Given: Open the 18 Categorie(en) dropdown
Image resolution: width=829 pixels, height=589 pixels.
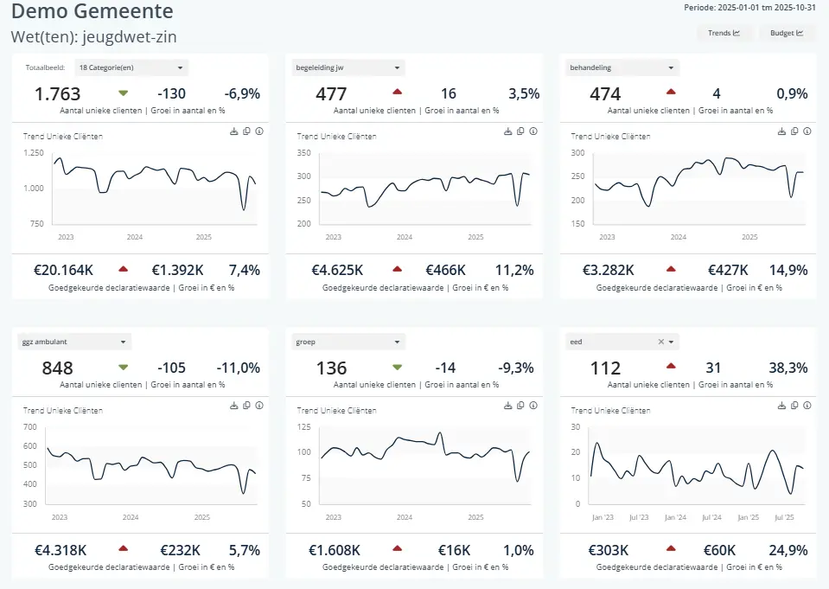Looking at the screenshot, I should (131, 67).
